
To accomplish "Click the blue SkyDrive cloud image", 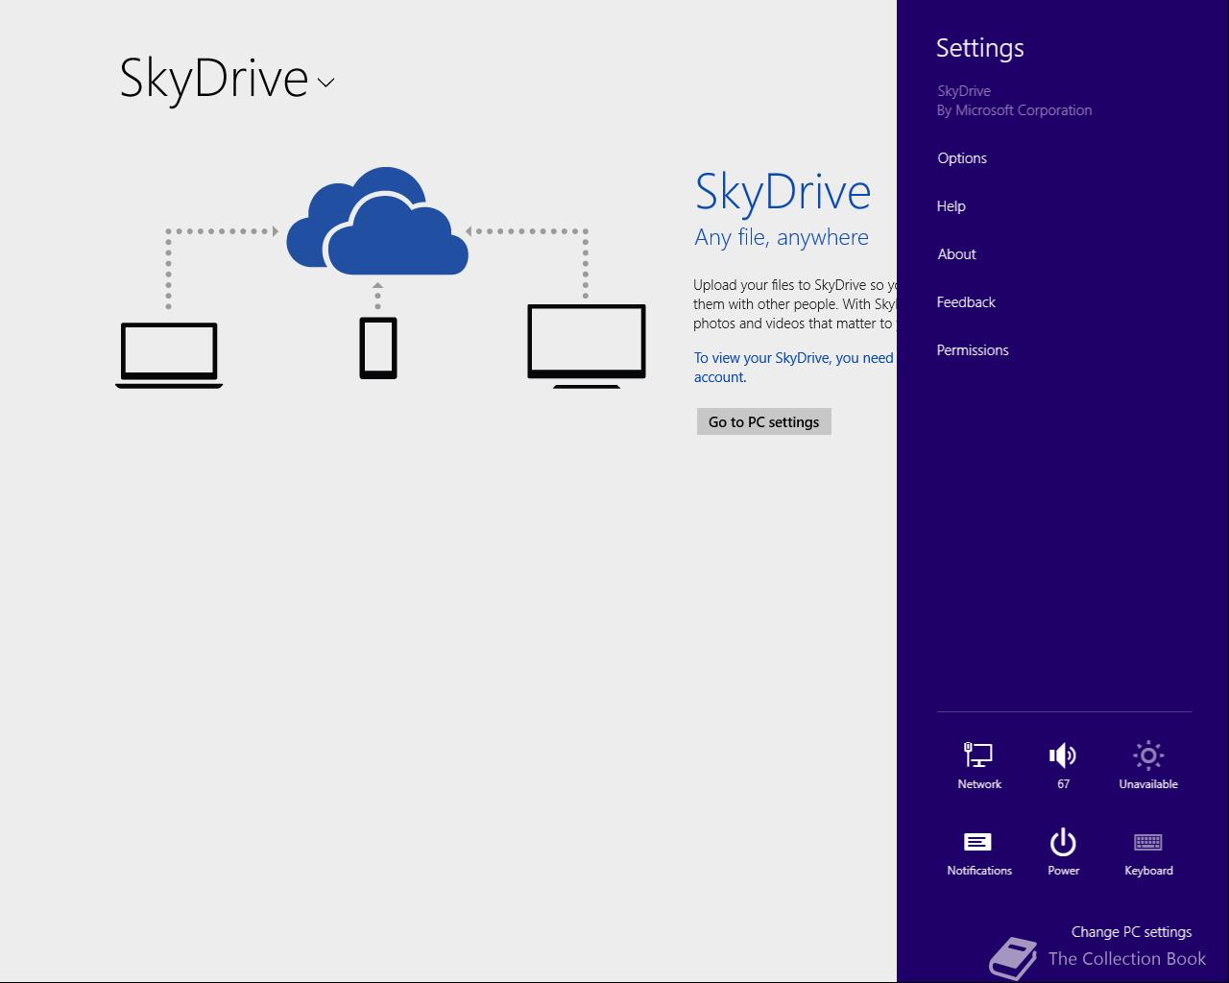I will tap(377, 221).
